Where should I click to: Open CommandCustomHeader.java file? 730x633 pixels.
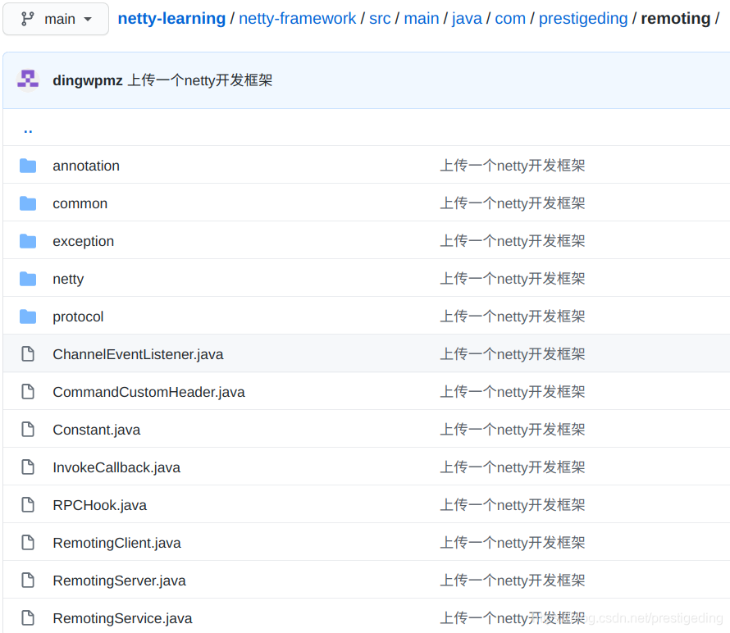point(149,392)
